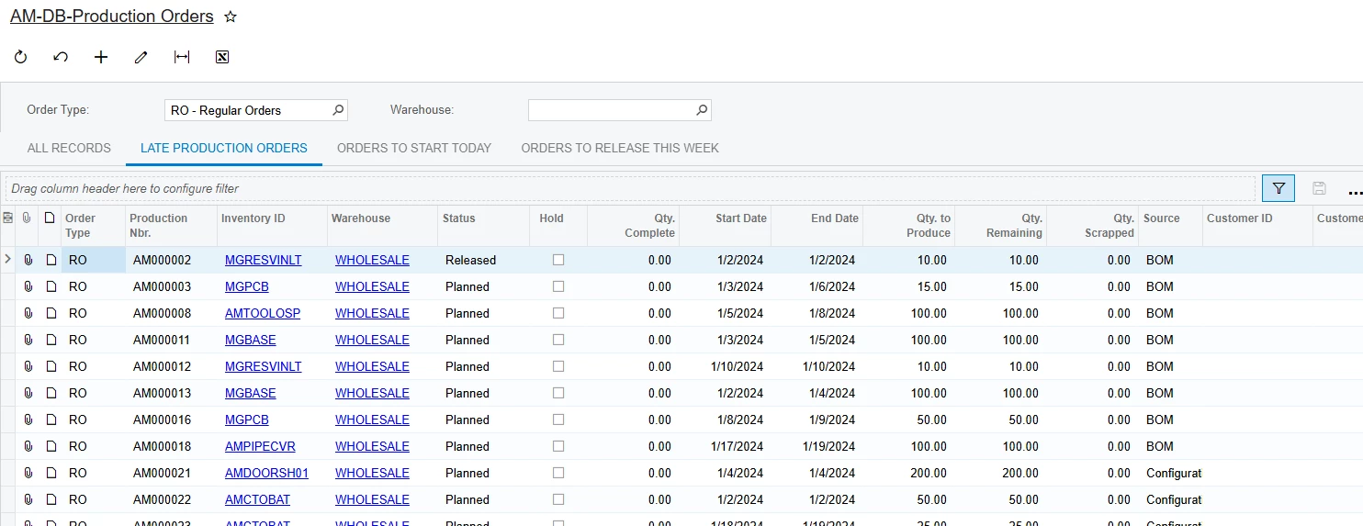The image size is (1363, 526).
Task: Toggle Hold checkbox for order AM000018
Action: coord(558,446)
